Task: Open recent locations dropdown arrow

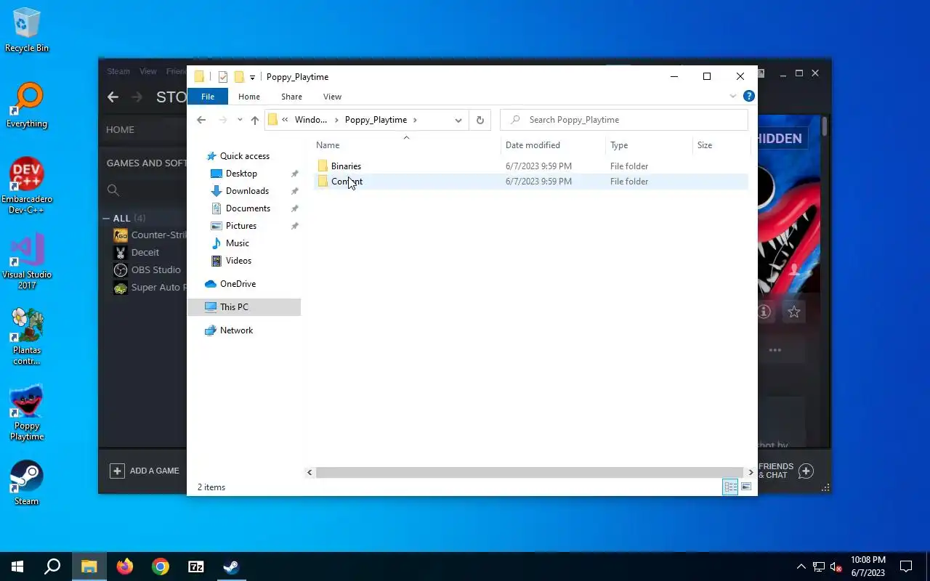Action: [240, 120]
